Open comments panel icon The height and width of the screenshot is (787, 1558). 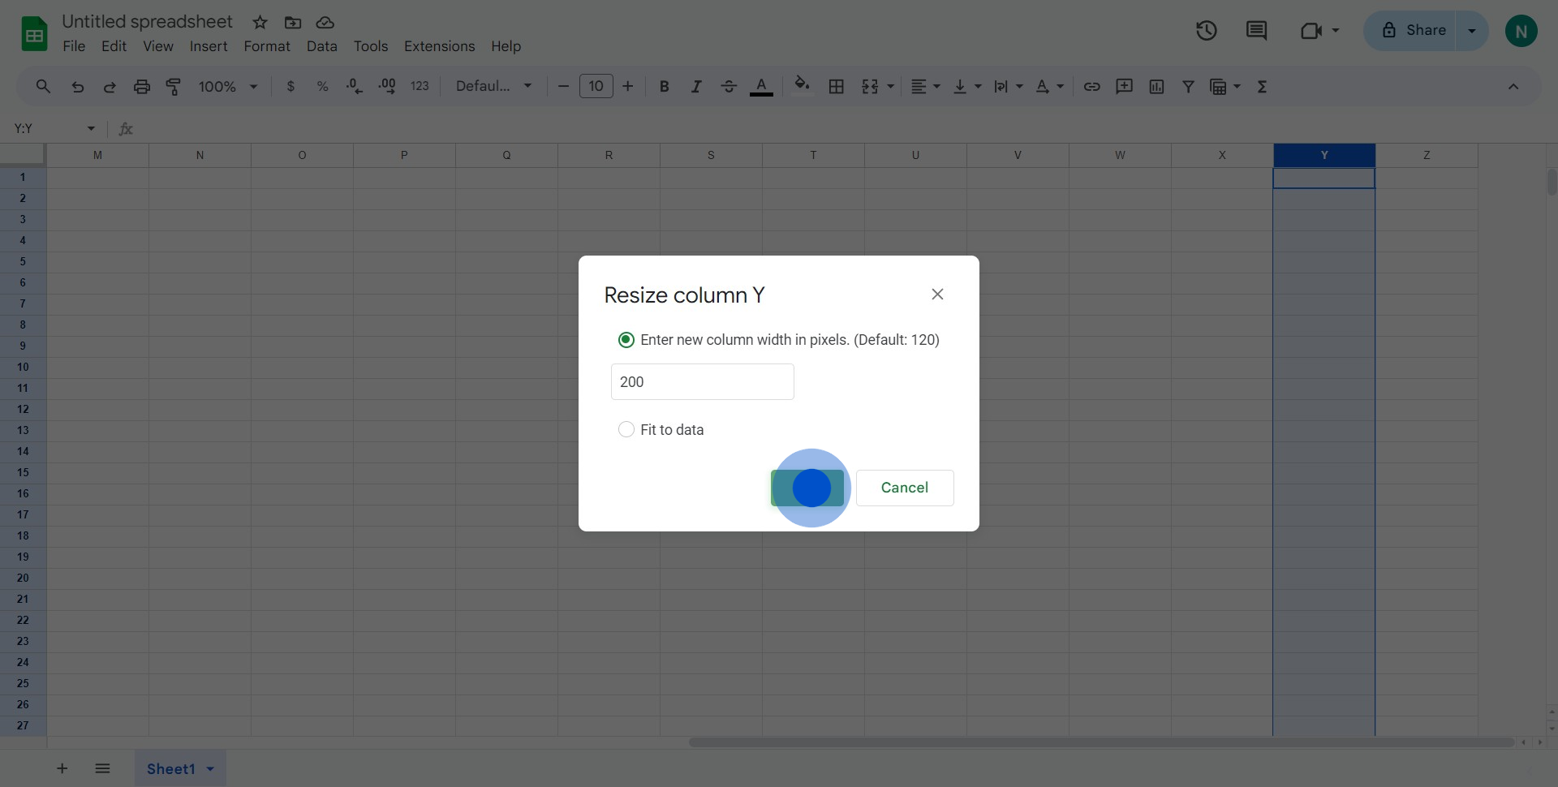(x=1256, y=31)
